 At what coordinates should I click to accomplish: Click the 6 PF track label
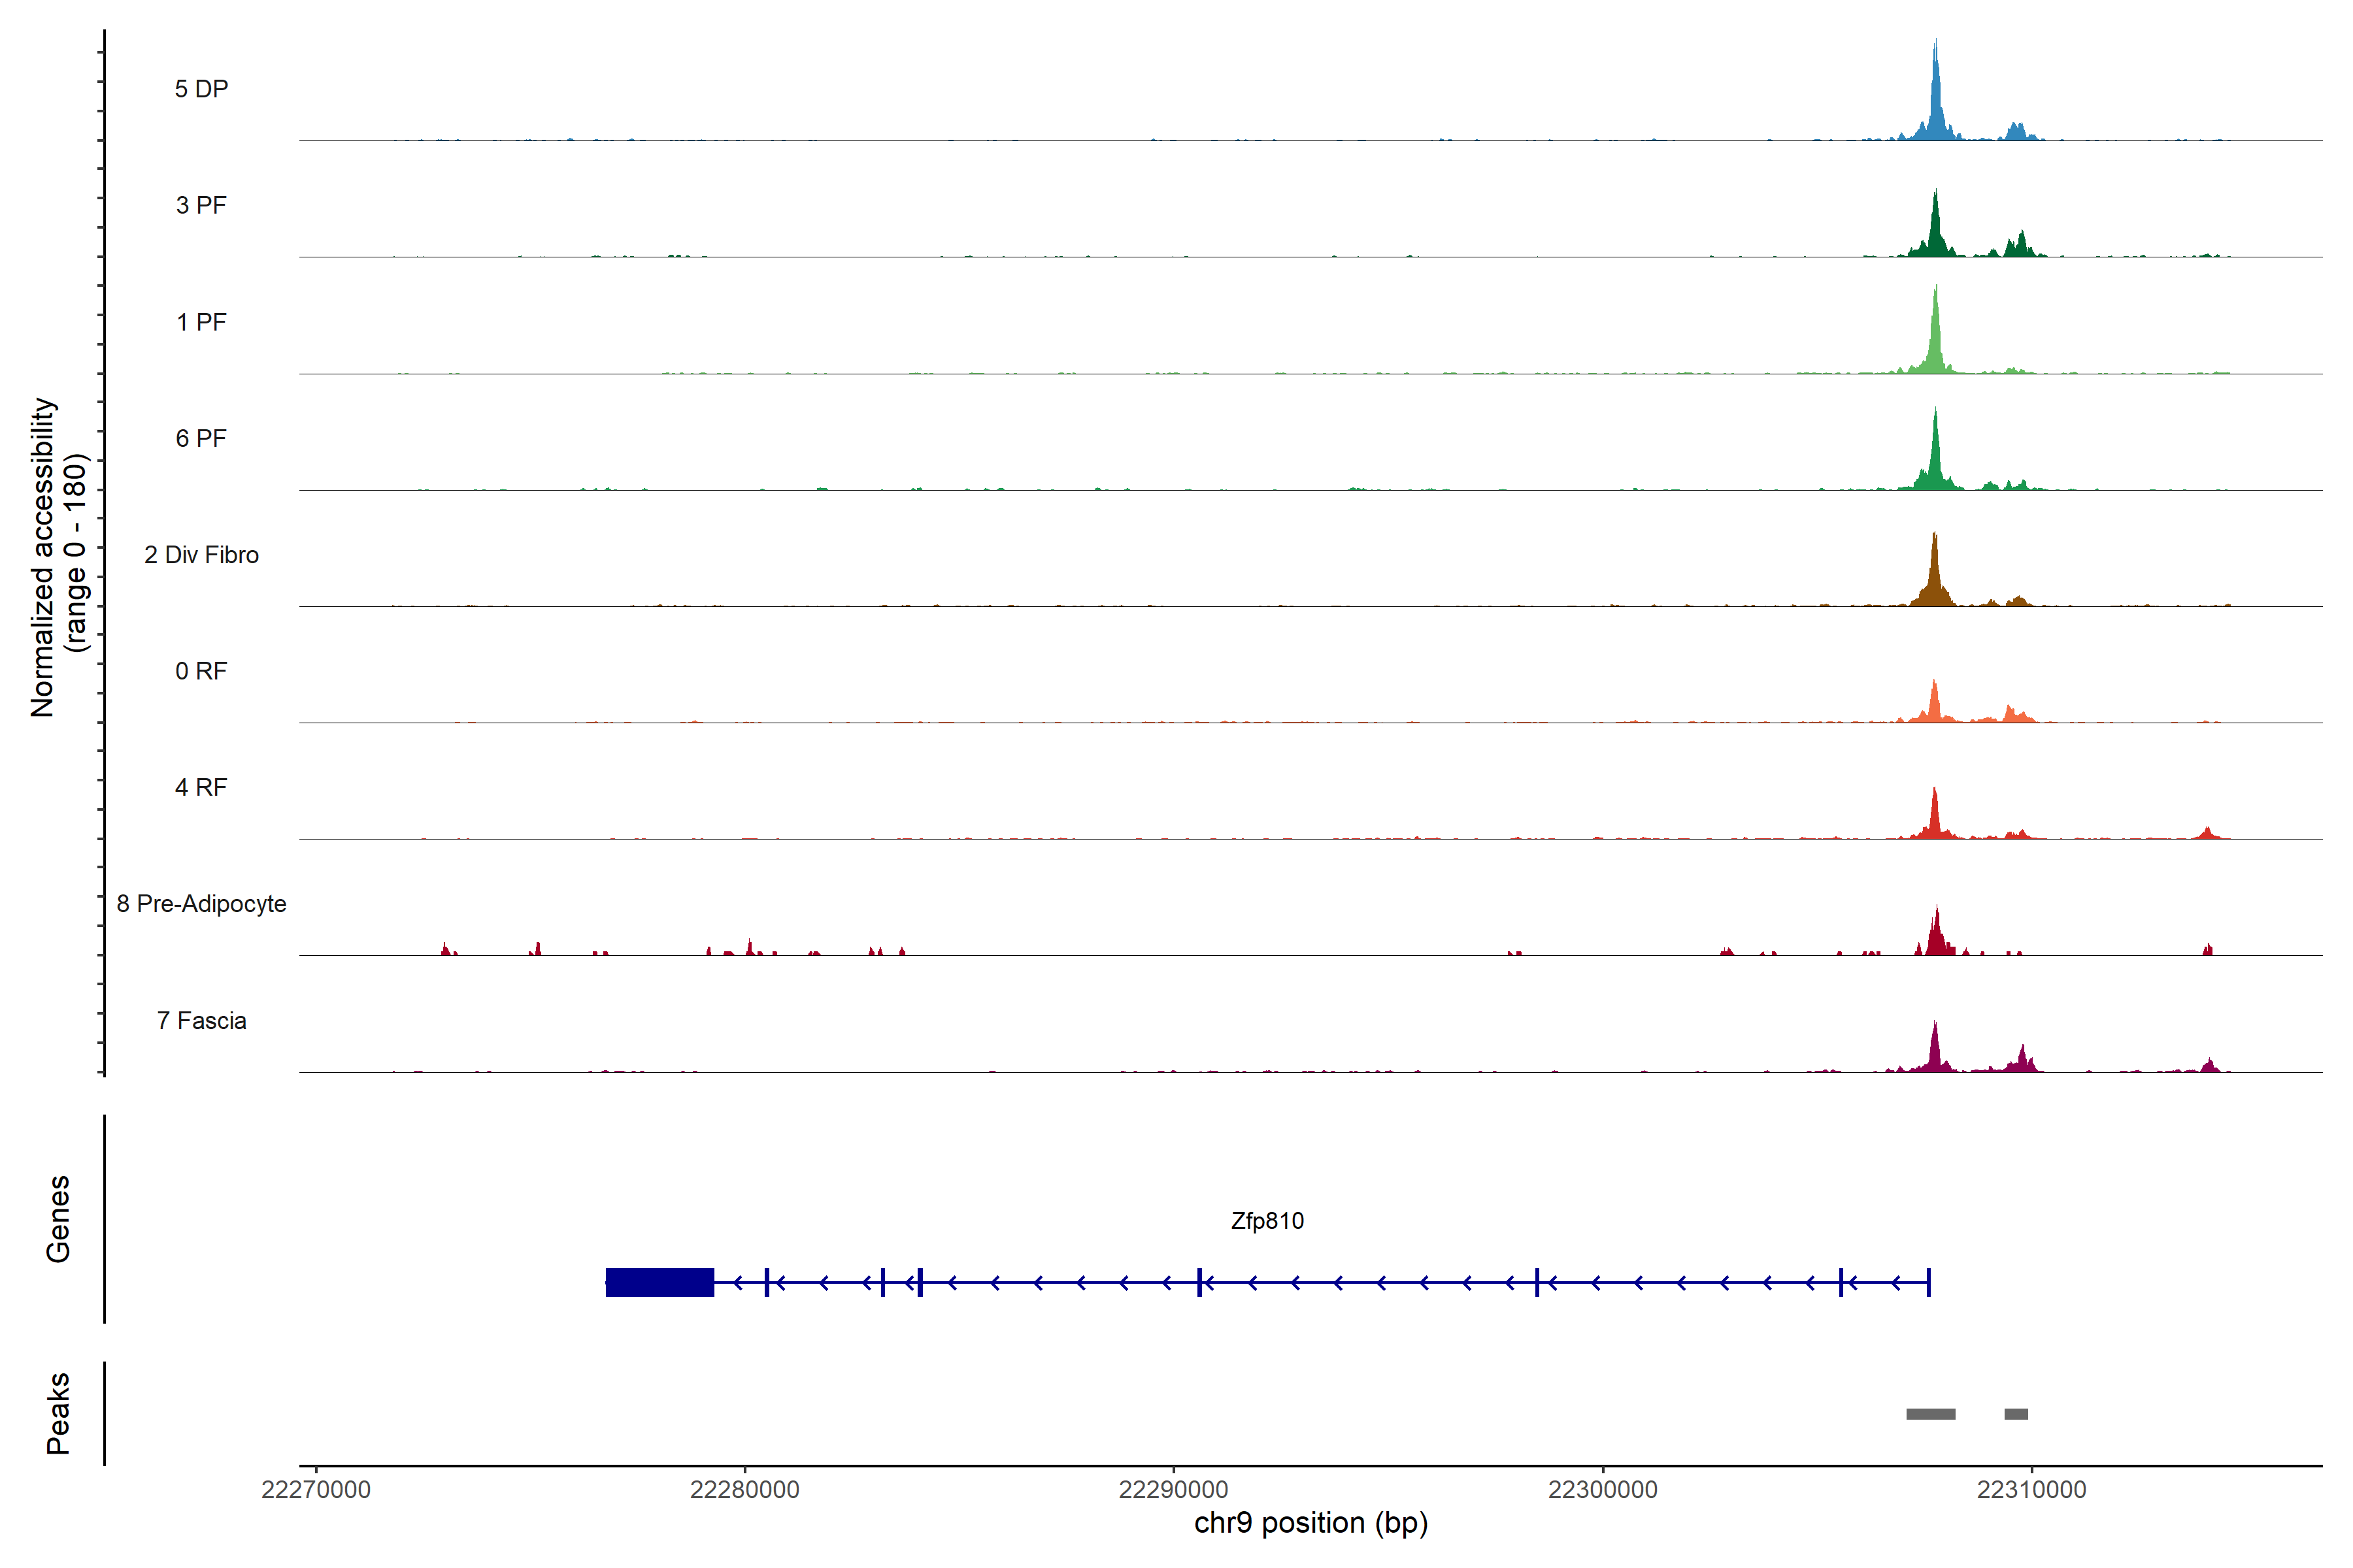(201, 438)
